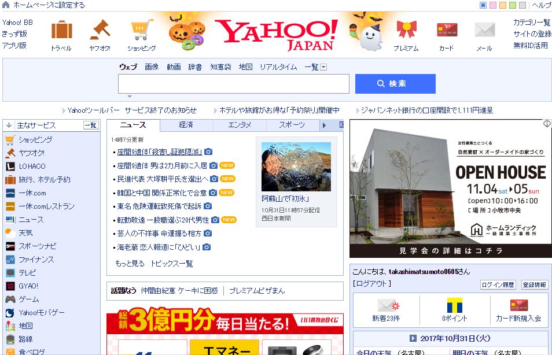Select the 動画 search tab
The width and height of the screenshot is (552, 355).
point(174,67)
